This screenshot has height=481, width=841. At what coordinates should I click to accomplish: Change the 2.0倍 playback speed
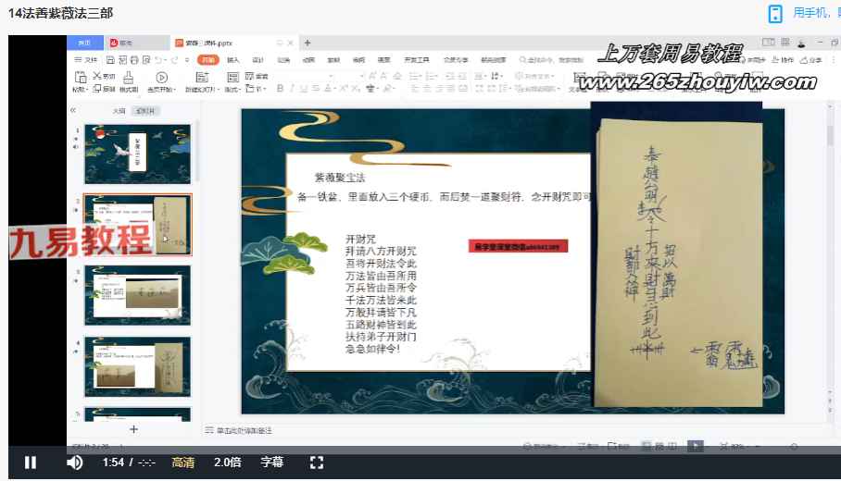pyautogui.click(x=228, y=462)
